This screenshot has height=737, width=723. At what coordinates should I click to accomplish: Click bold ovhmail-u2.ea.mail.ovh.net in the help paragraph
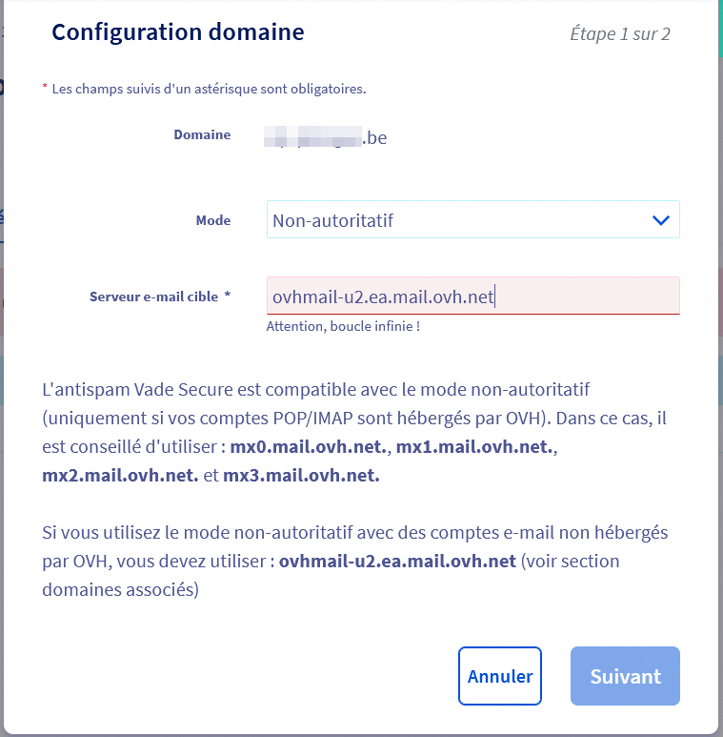[x=397, y=562]
